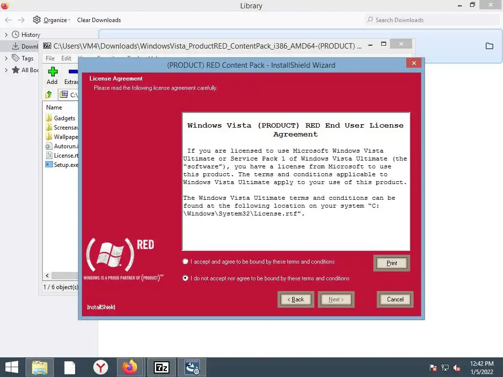Minimize the 7-Zip window
This screenshot has height=377, width=503.
(370, 45)
